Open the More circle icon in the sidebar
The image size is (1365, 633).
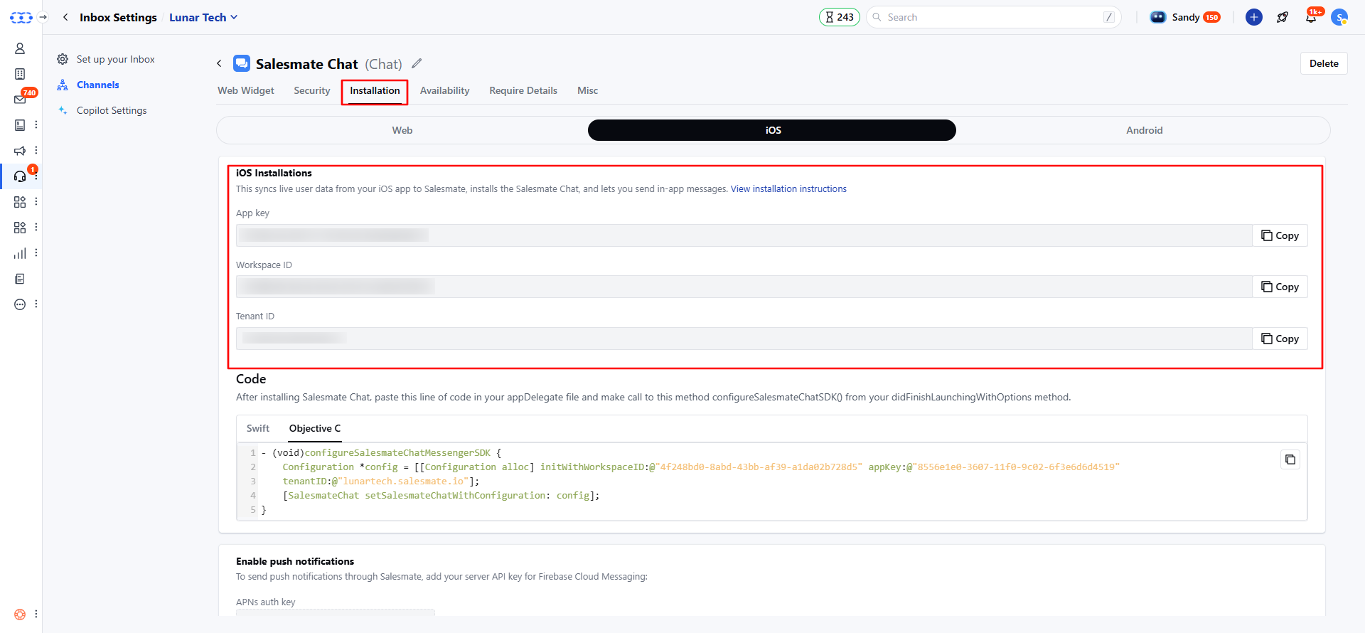(20, 304)
